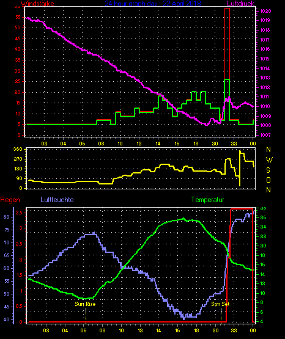
Task: Select the green Temperatur label
Action: (207, 200)
